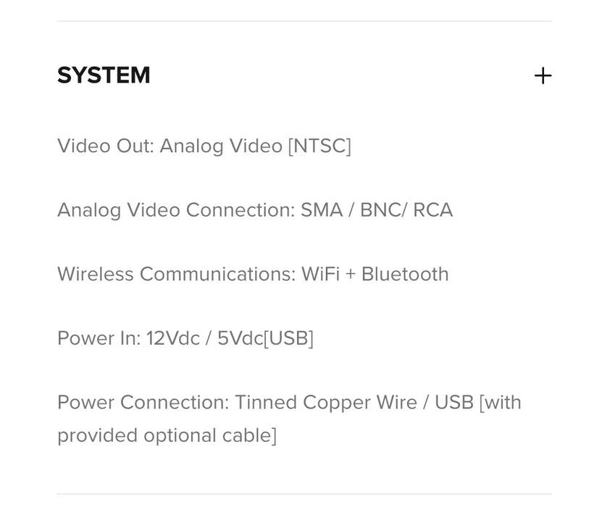Click the "5Vdc[USB]" value
The height and width of the screenshot is (507, 594).
pyautogui.click(x=265, y=338)
